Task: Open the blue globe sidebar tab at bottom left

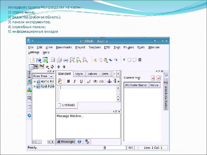Action: [29, 116]
